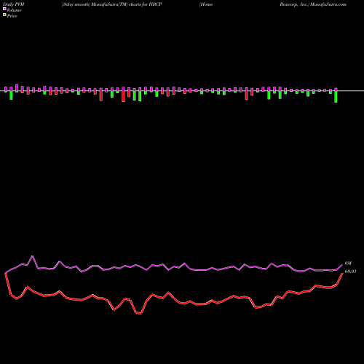
Task: Click the highest peak of the magenta volume line
Action: (x=33, y=256)
